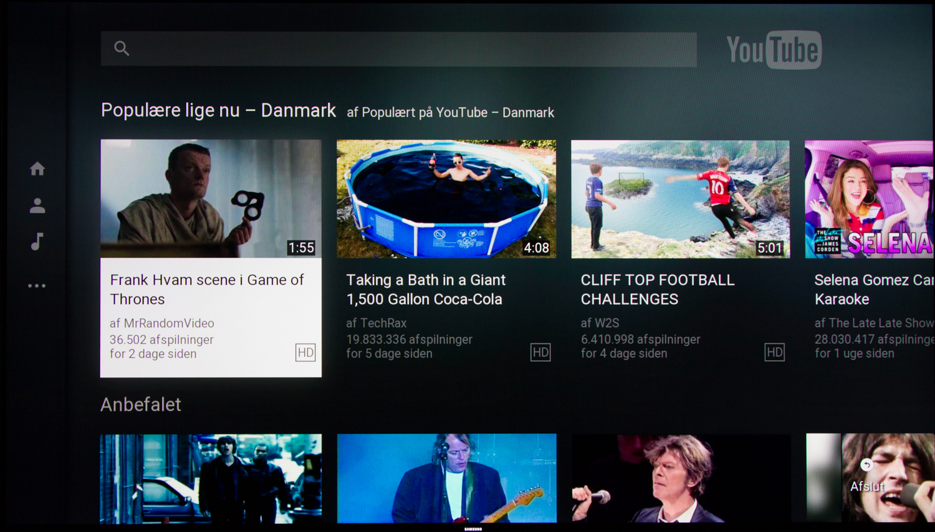
Task: Focus the search bar field
Action: click(x=399, y=49)
